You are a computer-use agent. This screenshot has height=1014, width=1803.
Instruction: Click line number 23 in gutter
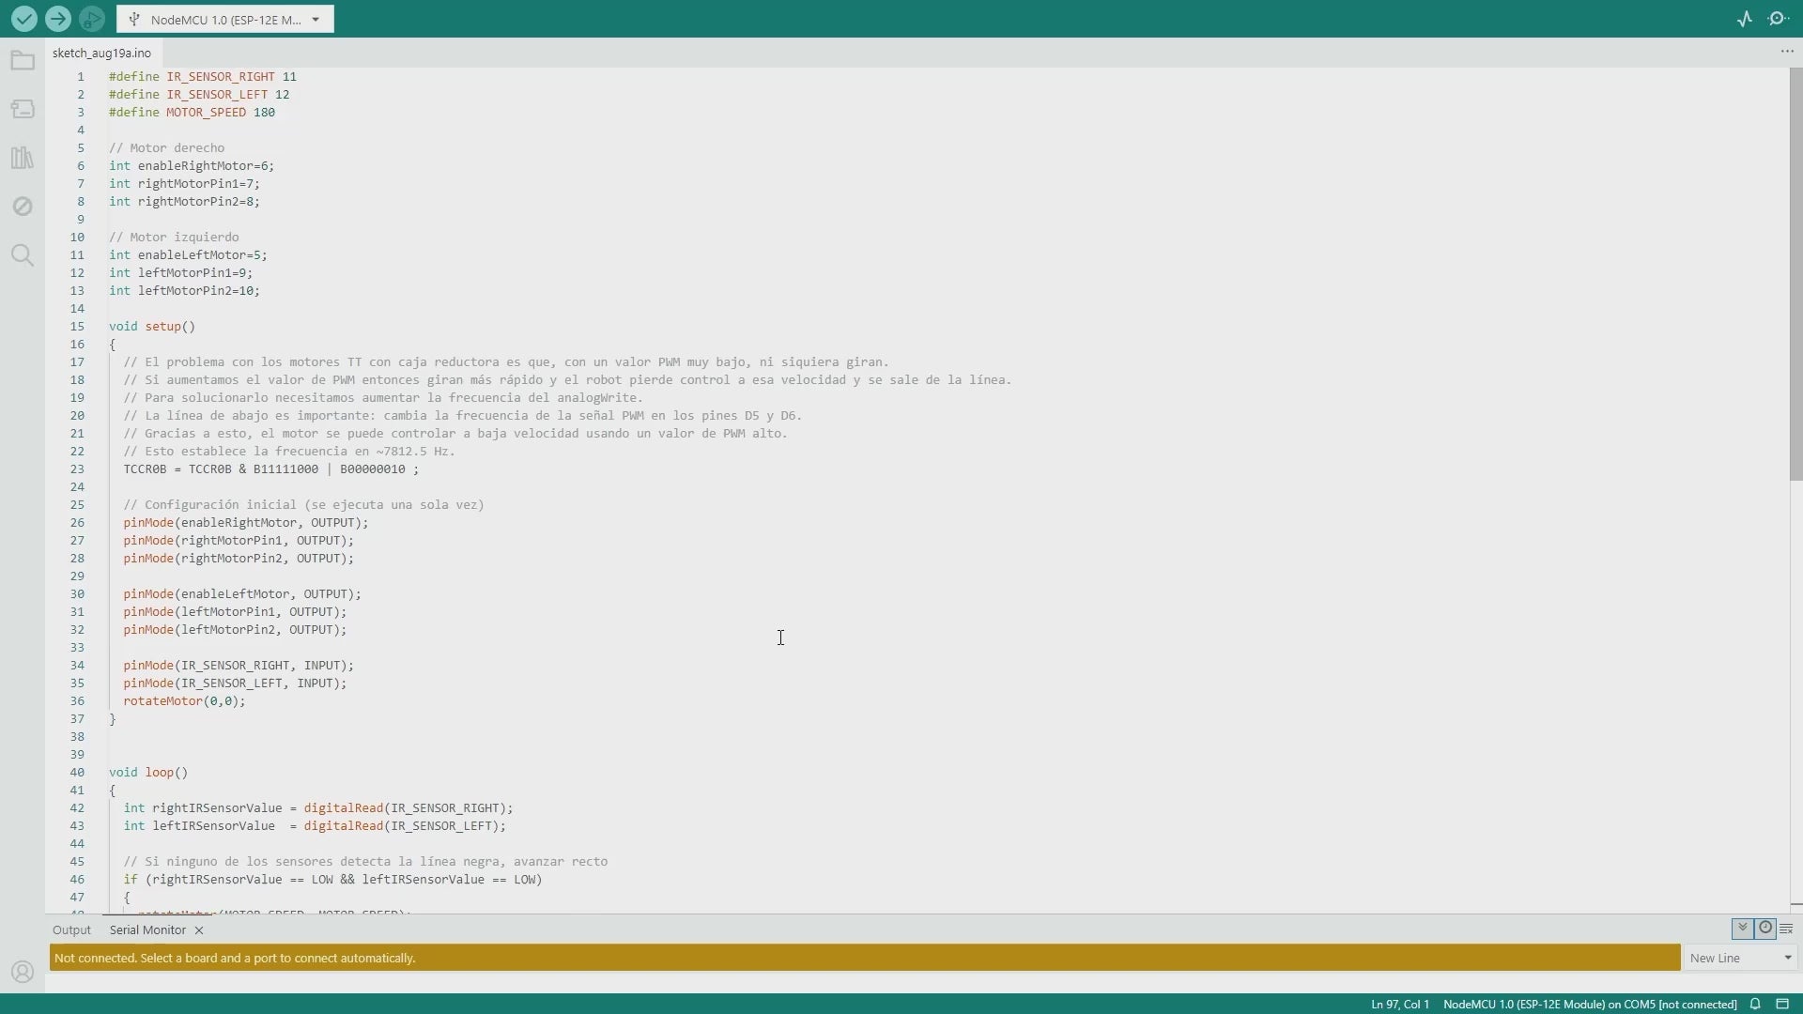[x=77, y=469]
